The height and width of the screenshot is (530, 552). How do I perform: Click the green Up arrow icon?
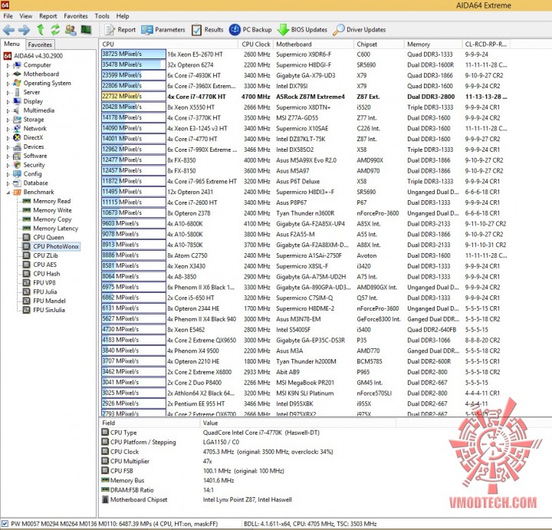41,30
